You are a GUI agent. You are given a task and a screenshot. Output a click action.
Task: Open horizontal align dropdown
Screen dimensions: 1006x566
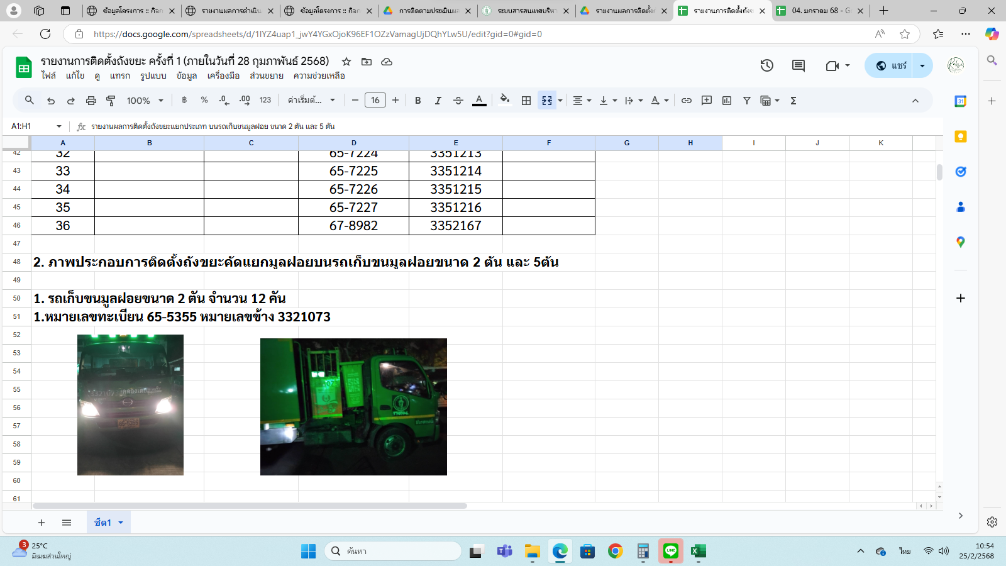(582, 101)
